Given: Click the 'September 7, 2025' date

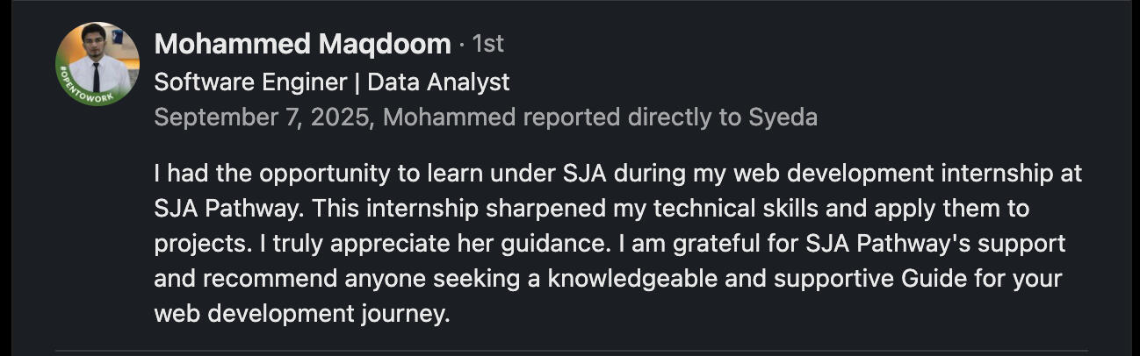Looking at the screenshot, I should 262,117.
